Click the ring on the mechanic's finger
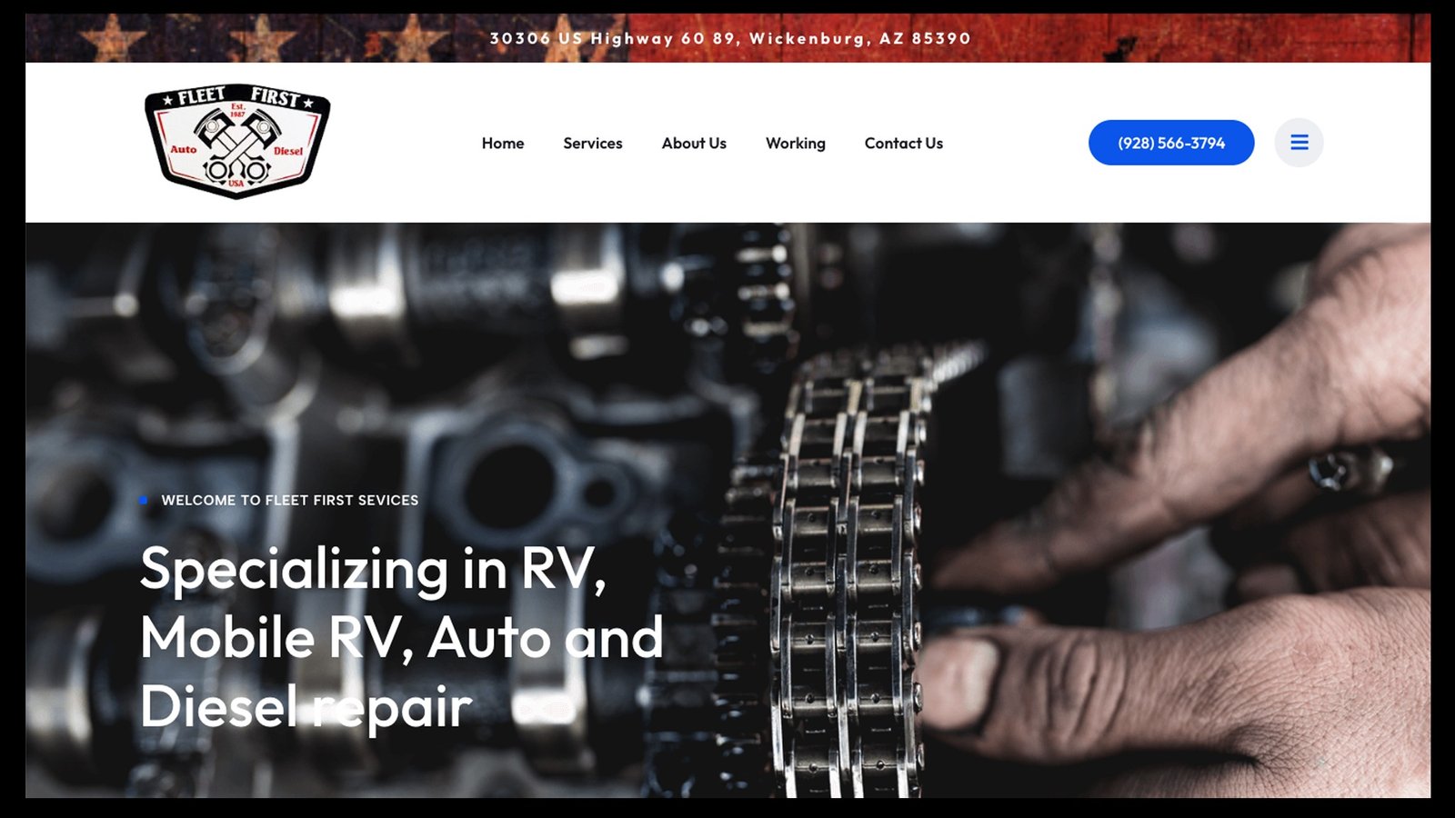Viewport: 1455px width, 818px height. pyautogui.click(x=1350, y=470)
